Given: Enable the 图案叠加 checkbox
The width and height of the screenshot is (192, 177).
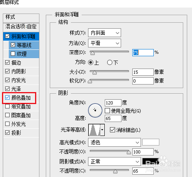Looking at the screenshot, I should click(7, 115).
